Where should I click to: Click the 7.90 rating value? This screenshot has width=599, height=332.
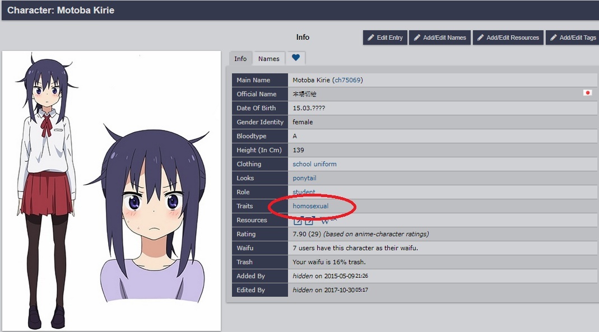pyautogui.click(x=301, y=234)
